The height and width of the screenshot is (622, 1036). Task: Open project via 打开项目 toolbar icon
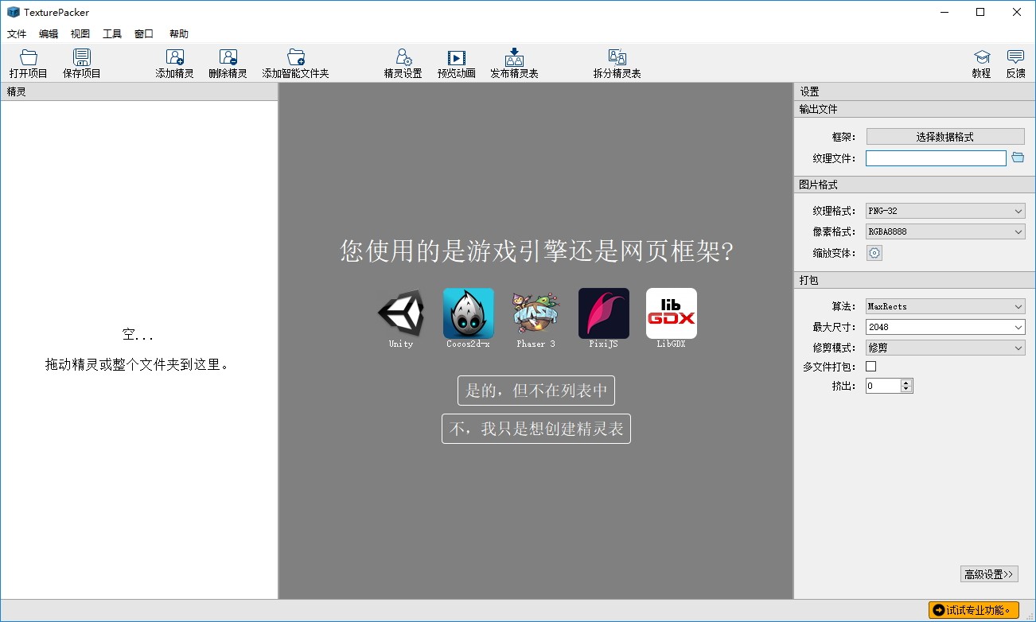coord(29,64)
